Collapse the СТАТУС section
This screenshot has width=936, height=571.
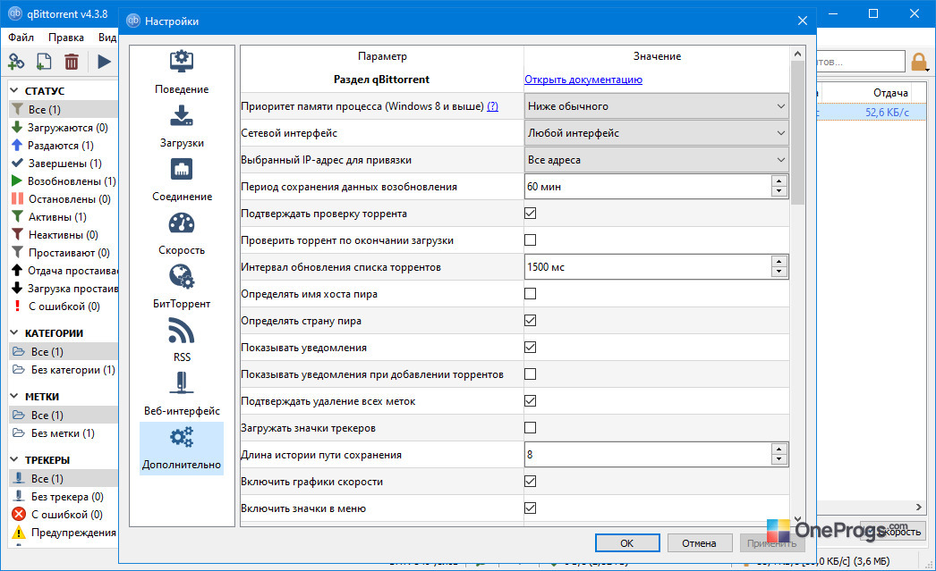click(x=14, y=90)
